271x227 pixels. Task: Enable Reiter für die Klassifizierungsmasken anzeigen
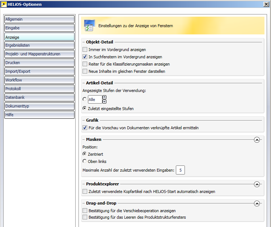85,64
